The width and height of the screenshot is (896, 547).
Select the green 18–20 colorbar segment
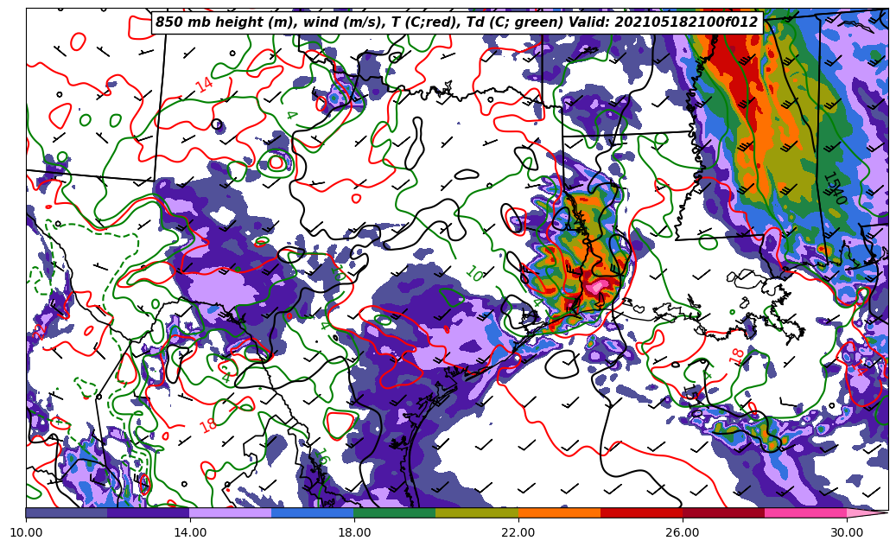pos(395,512)
